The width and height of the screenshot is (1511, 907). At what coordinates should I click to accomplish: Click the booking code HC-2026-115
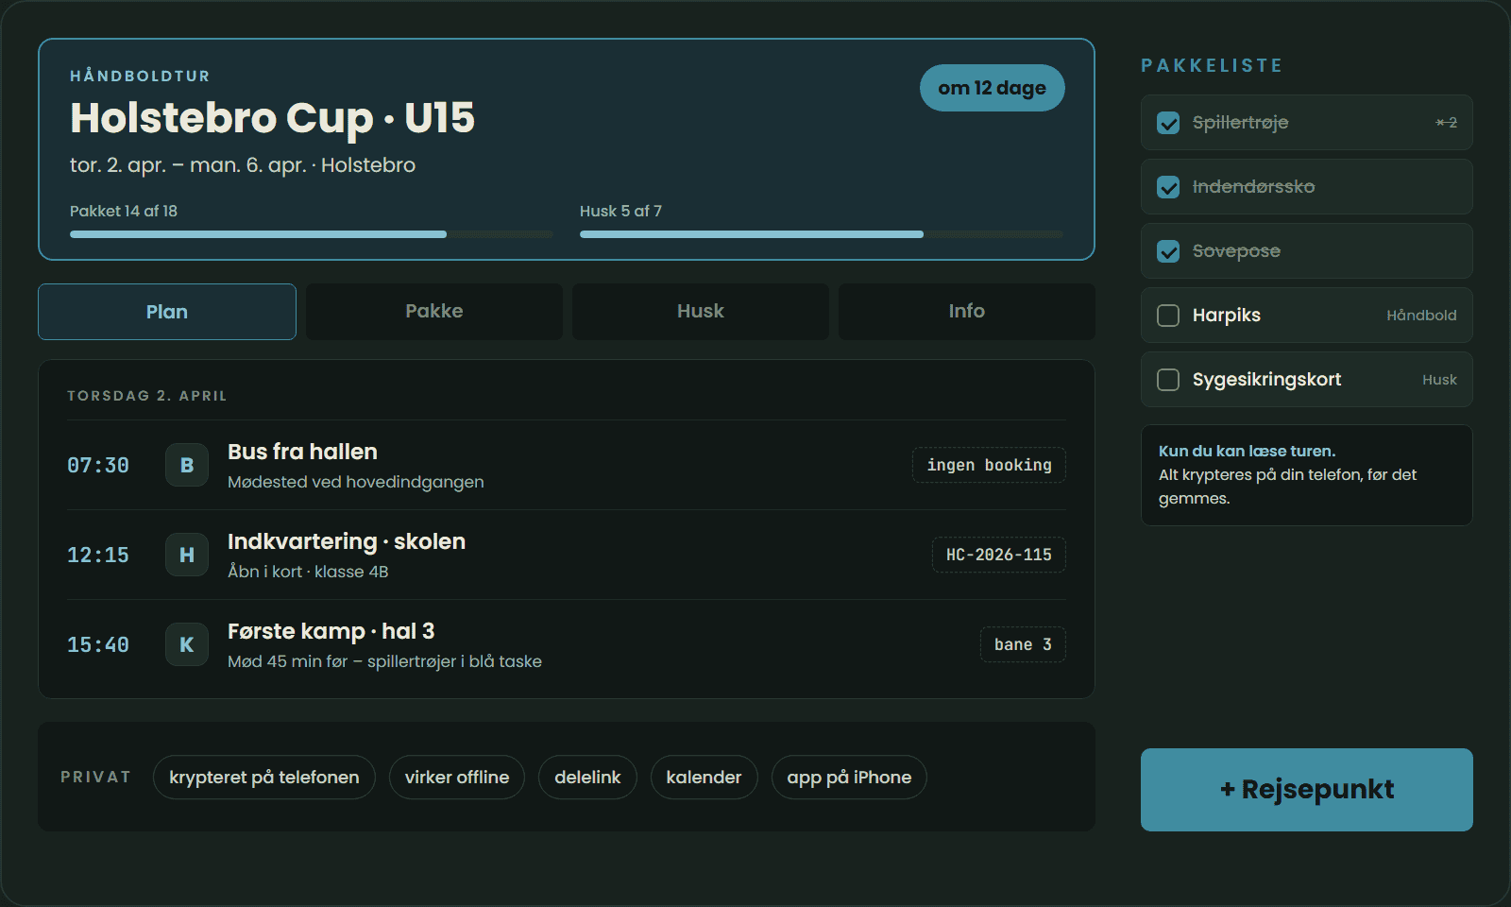pos(999,555)
